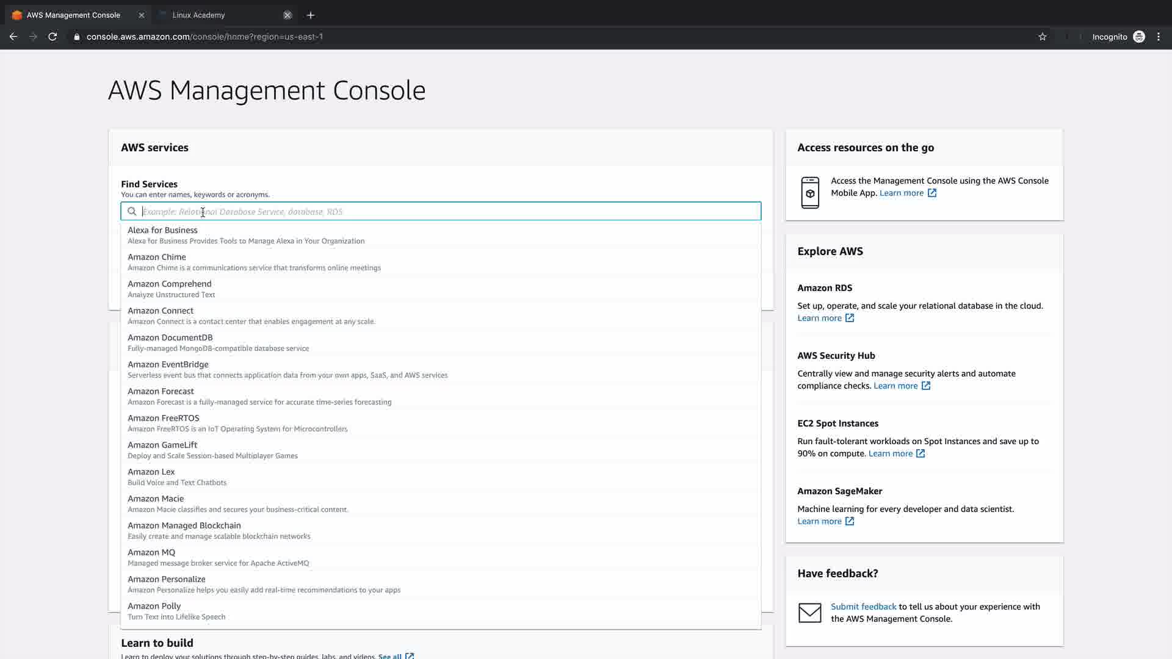Open the Chrome three-dot menu
Image resolution: width=1172 pixels, height=659 pixels.
(x=1159, y=37)
